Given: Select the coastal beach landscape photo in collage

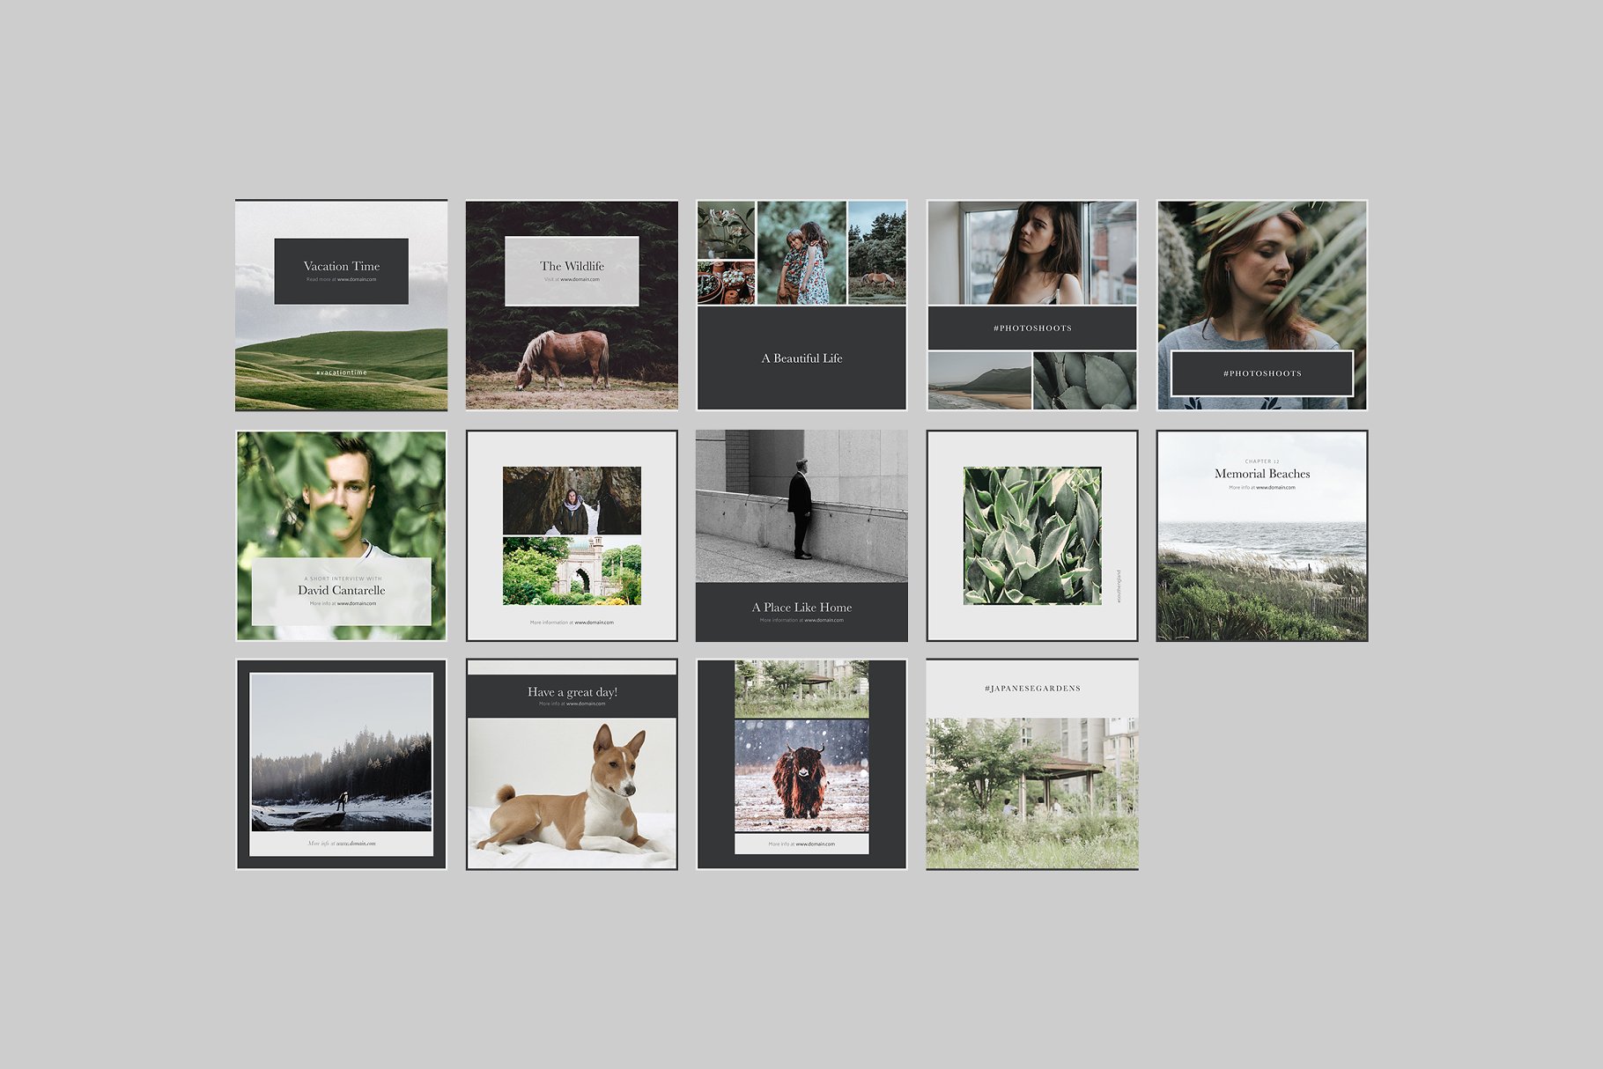Looking at the screenshot, I should click(979, 380).
